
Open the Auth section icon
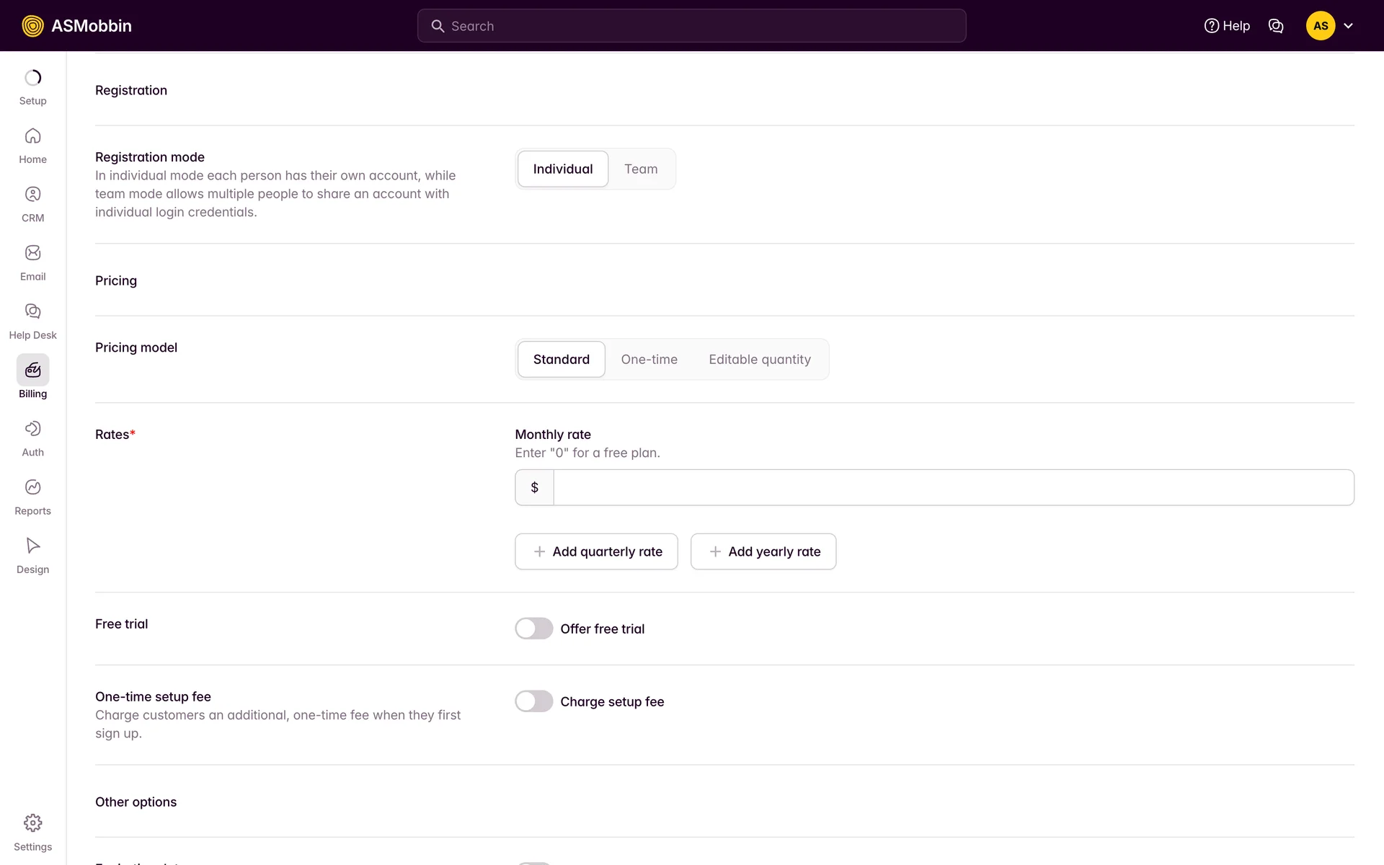click(x=32, y=429)
